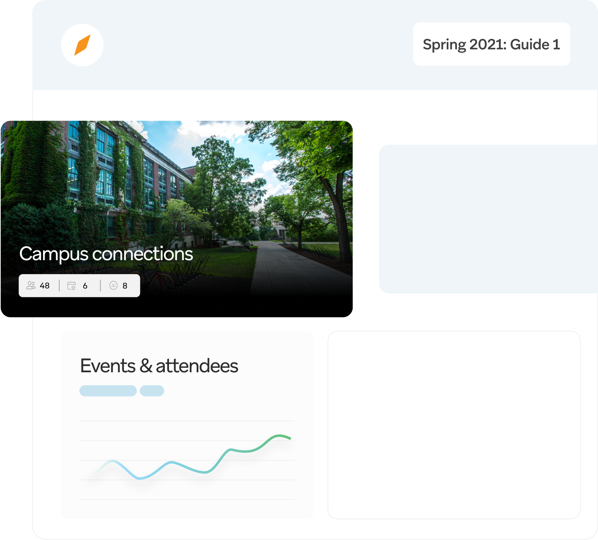Click the peak of the attendees line chart
The width and height of the screenshot is (598, 540).
pos(280,436)
